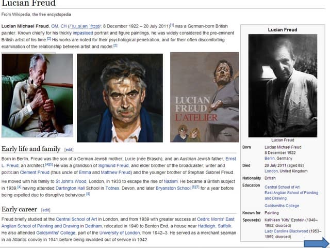
Task: Open the Clement Freud link
Action: coord(36,172)
